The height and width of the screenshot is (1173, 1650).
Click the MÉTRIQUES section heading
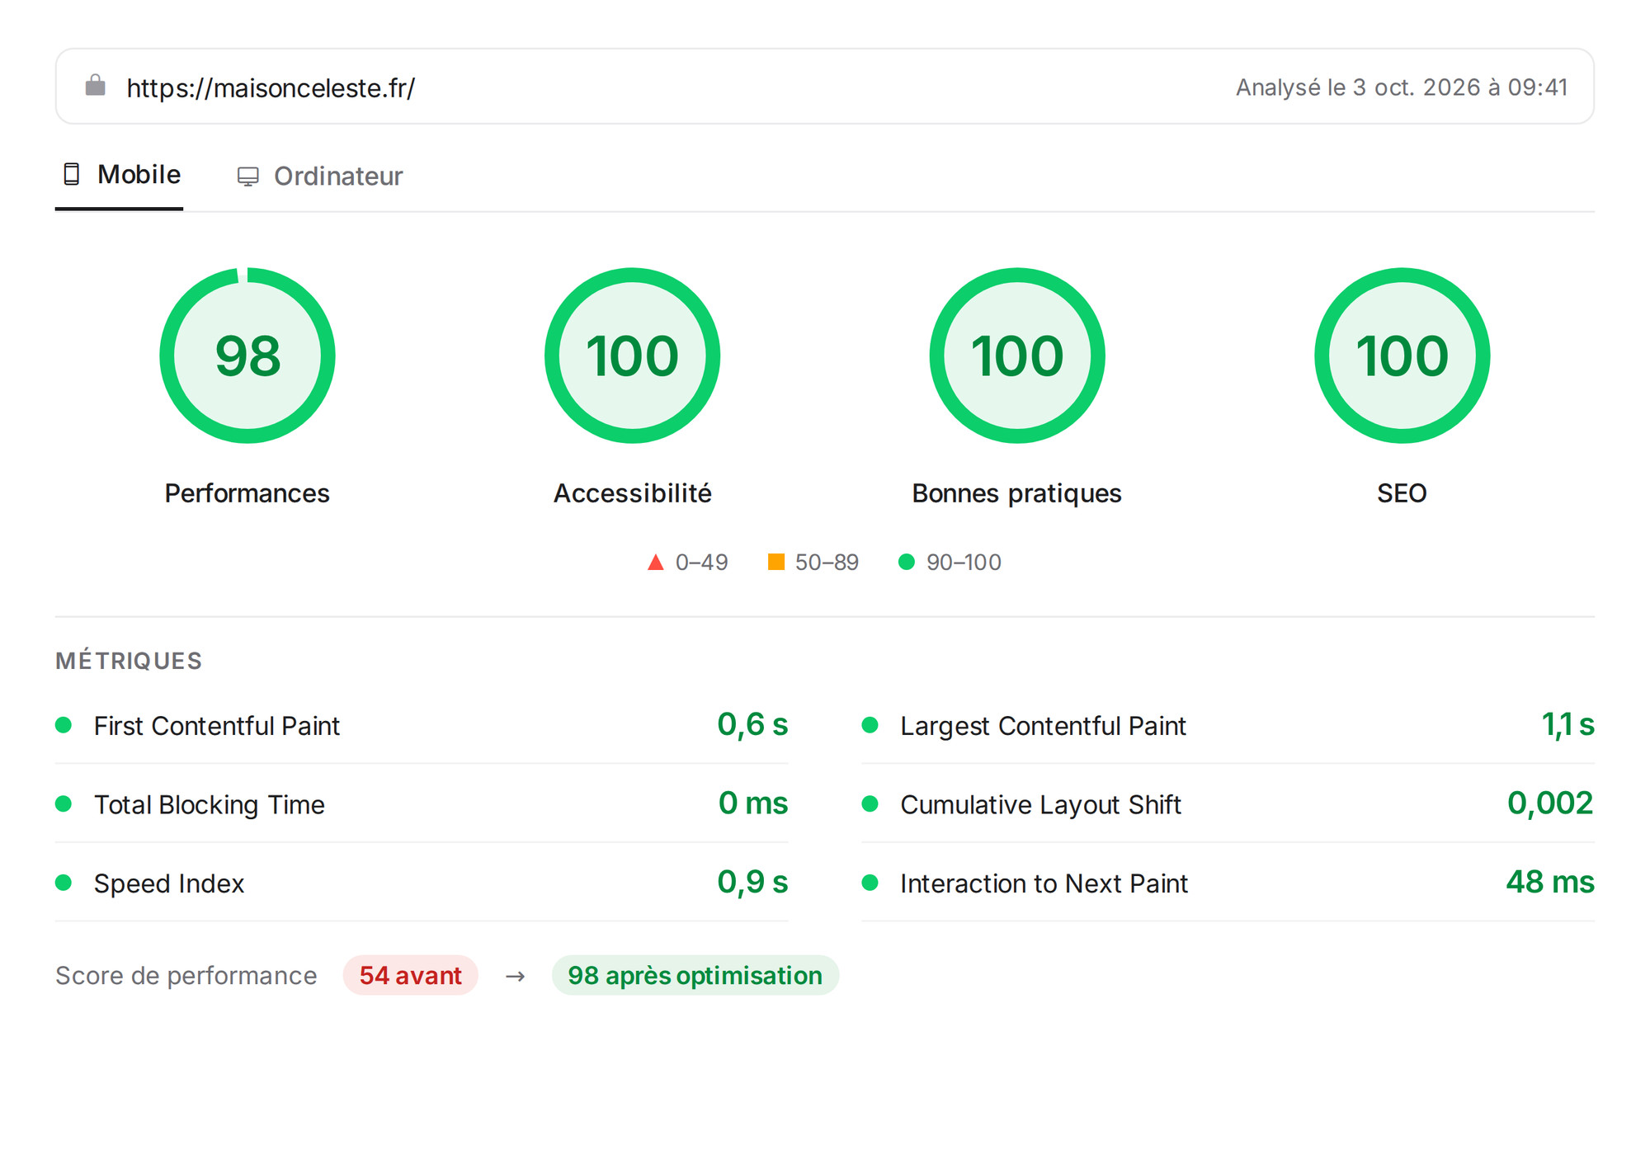click(129, 661)
